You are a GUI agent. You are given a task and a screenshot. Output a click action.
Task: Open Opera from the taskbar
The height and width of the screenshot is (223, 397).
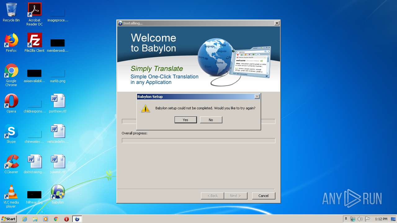point(66,219)
